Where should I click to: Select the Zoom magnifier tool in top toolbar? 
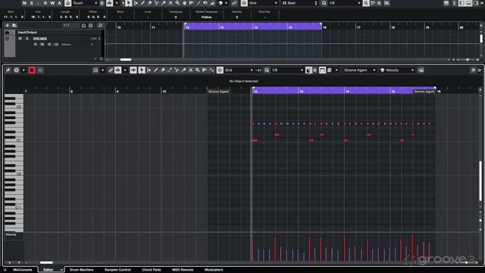coord(177,3)
